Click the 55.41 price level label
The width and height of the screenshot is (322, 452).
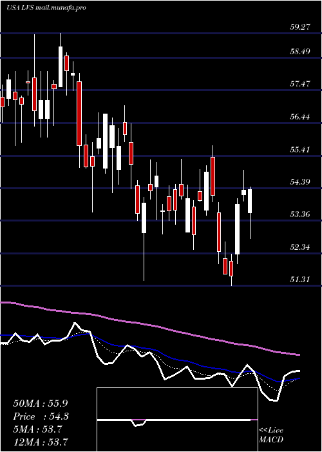tap(299, 150)
